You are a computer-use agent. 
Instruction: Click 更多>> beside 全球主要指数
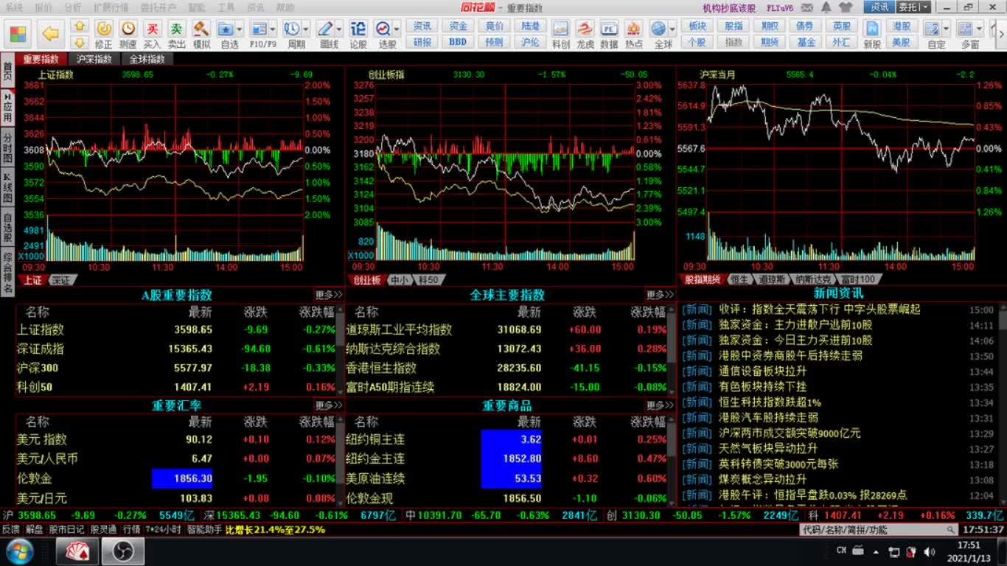660,295
